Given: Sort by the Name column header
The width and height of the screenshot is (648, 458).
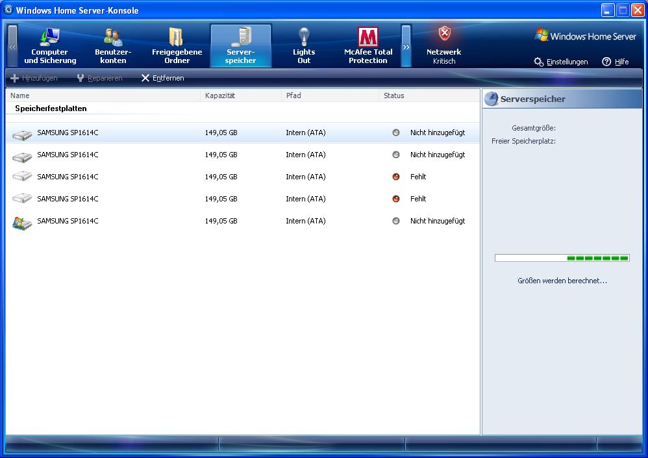Looking at the screenshot, I should tap(103, 95).
